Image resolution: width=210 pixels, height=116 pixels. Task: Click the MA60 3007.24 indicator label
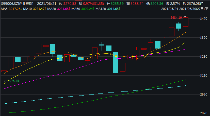pyautogui.click(x=83, y=9)
